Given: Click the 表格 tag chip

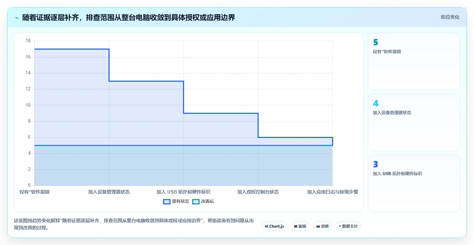Looking at the screenshot, I should (x=300, y=226).
